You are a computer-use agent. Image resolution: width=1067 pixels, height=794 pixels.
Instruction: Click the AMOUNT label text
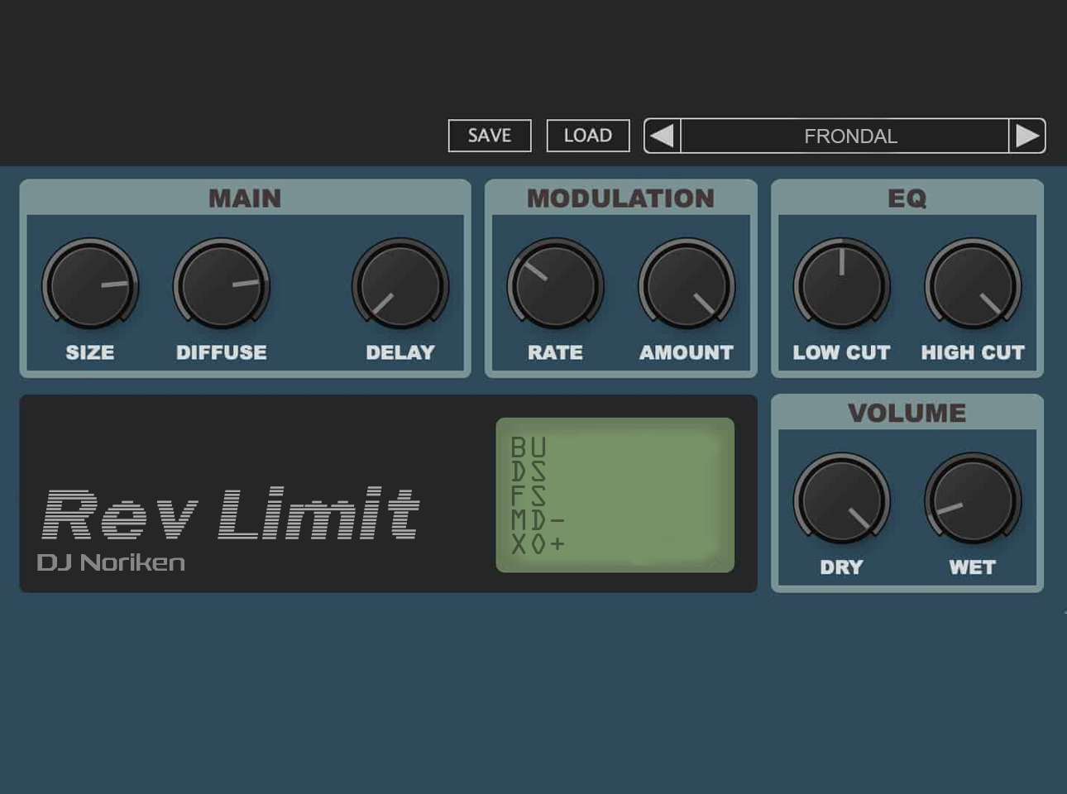[687, 352]
